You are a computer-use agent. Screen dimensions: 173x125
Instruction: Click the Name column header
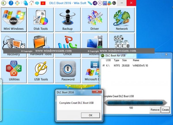(136, 60)
